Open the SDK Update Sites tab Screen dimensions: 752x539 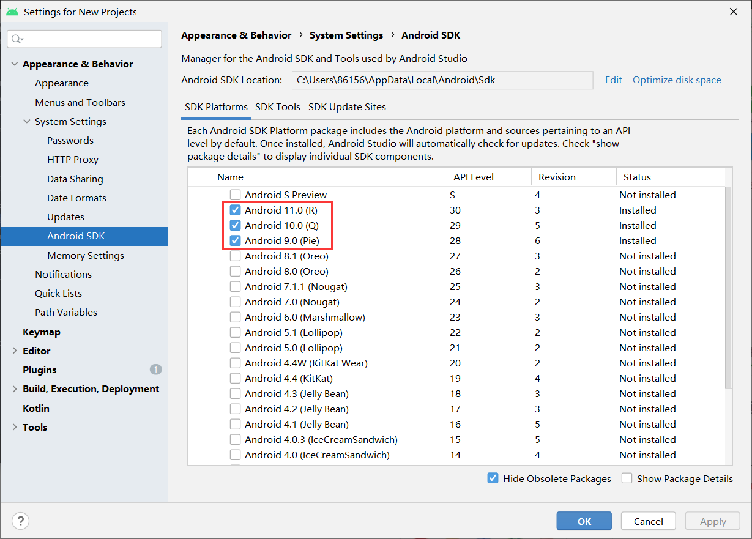[x=347, y=106]
